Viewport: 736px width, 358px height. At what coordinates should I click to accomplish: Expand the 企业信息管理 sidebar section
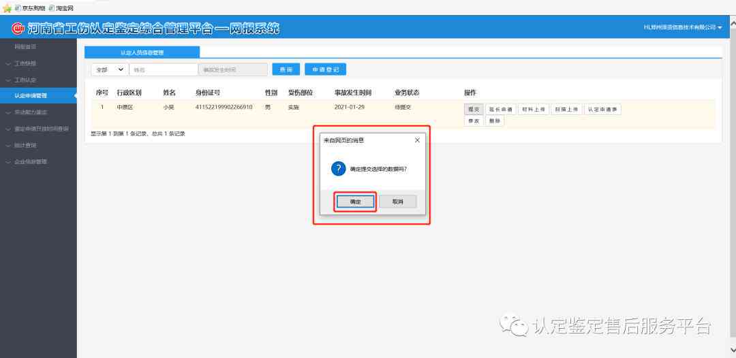31,162
